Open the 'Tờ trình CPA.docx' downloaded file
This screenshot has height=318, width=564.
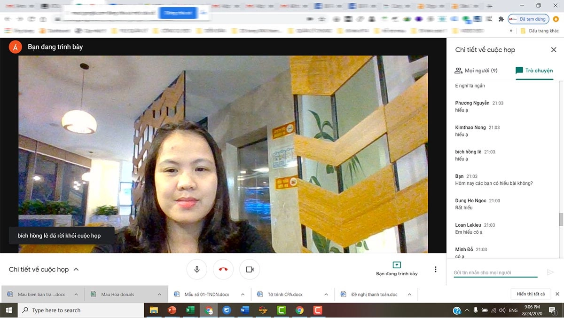(285, 294)
